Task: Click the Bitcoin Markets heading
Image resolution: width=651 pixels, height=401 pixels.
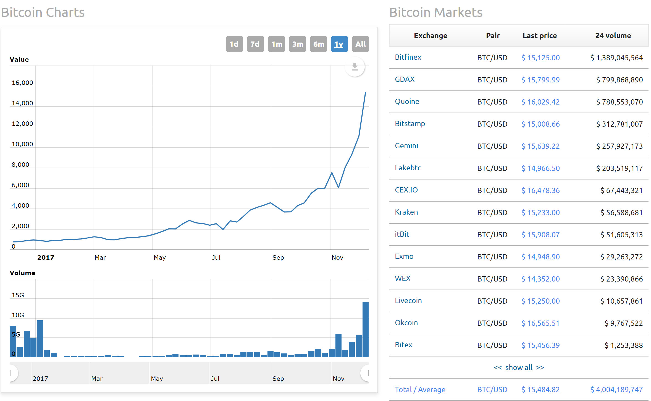Action: 436,12
